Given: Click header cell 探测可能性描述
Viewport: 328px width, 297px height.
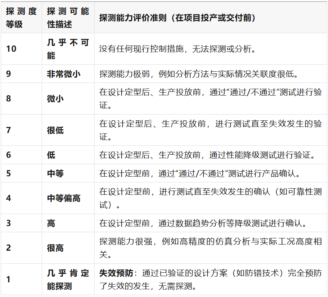Looking at the screenshot, I should (68, 18).
